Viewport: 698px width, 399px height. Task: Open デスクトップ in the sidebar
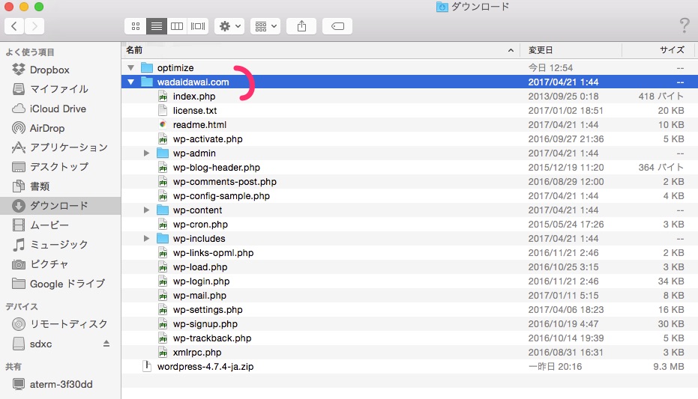pos(50,167)
